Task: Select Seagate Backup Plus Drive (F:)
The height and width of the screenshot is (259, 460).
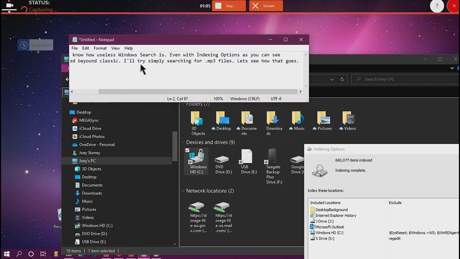Action: pos(274,167)
